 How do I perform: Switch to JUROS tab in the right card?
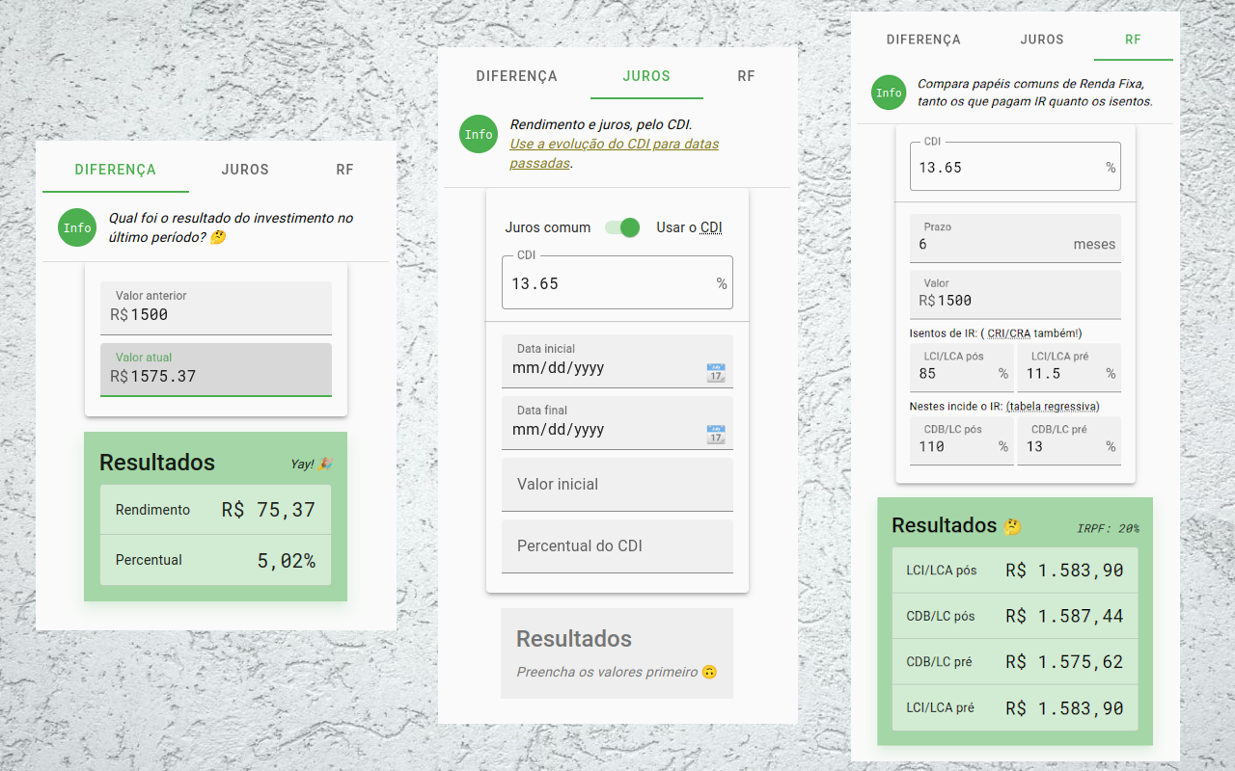(x=1042, y=40)
